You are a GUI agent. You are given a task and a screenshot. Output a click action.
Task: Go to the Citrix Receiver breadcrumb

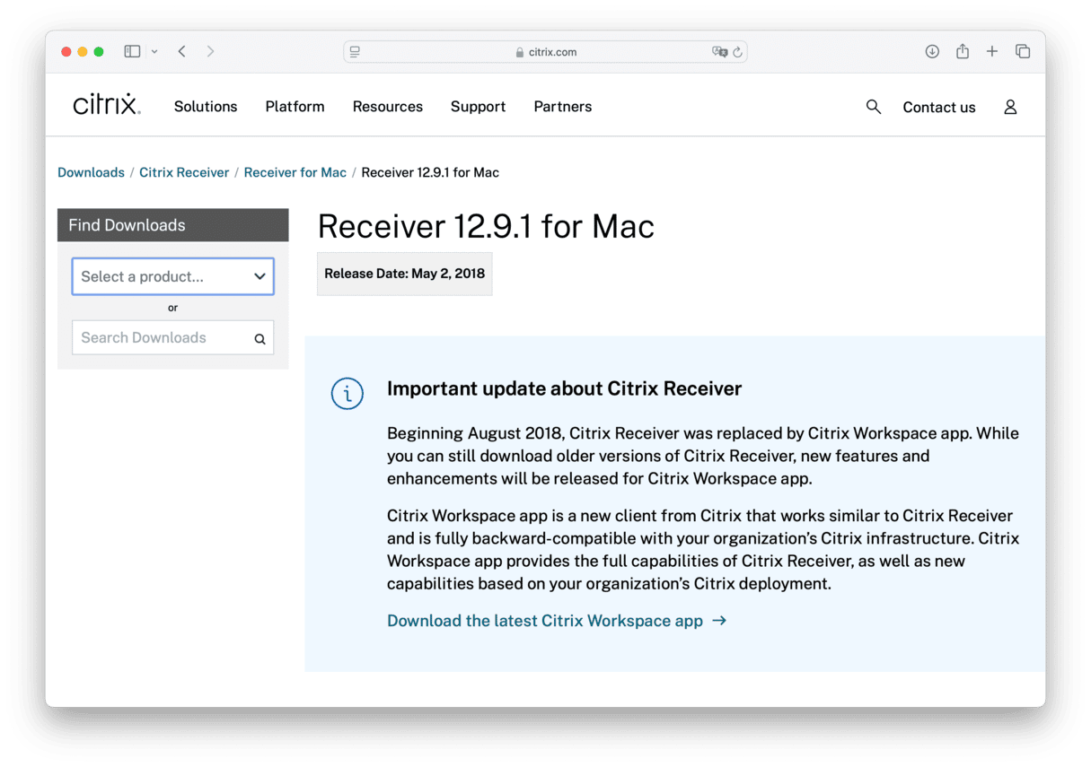tap(184, 172)
